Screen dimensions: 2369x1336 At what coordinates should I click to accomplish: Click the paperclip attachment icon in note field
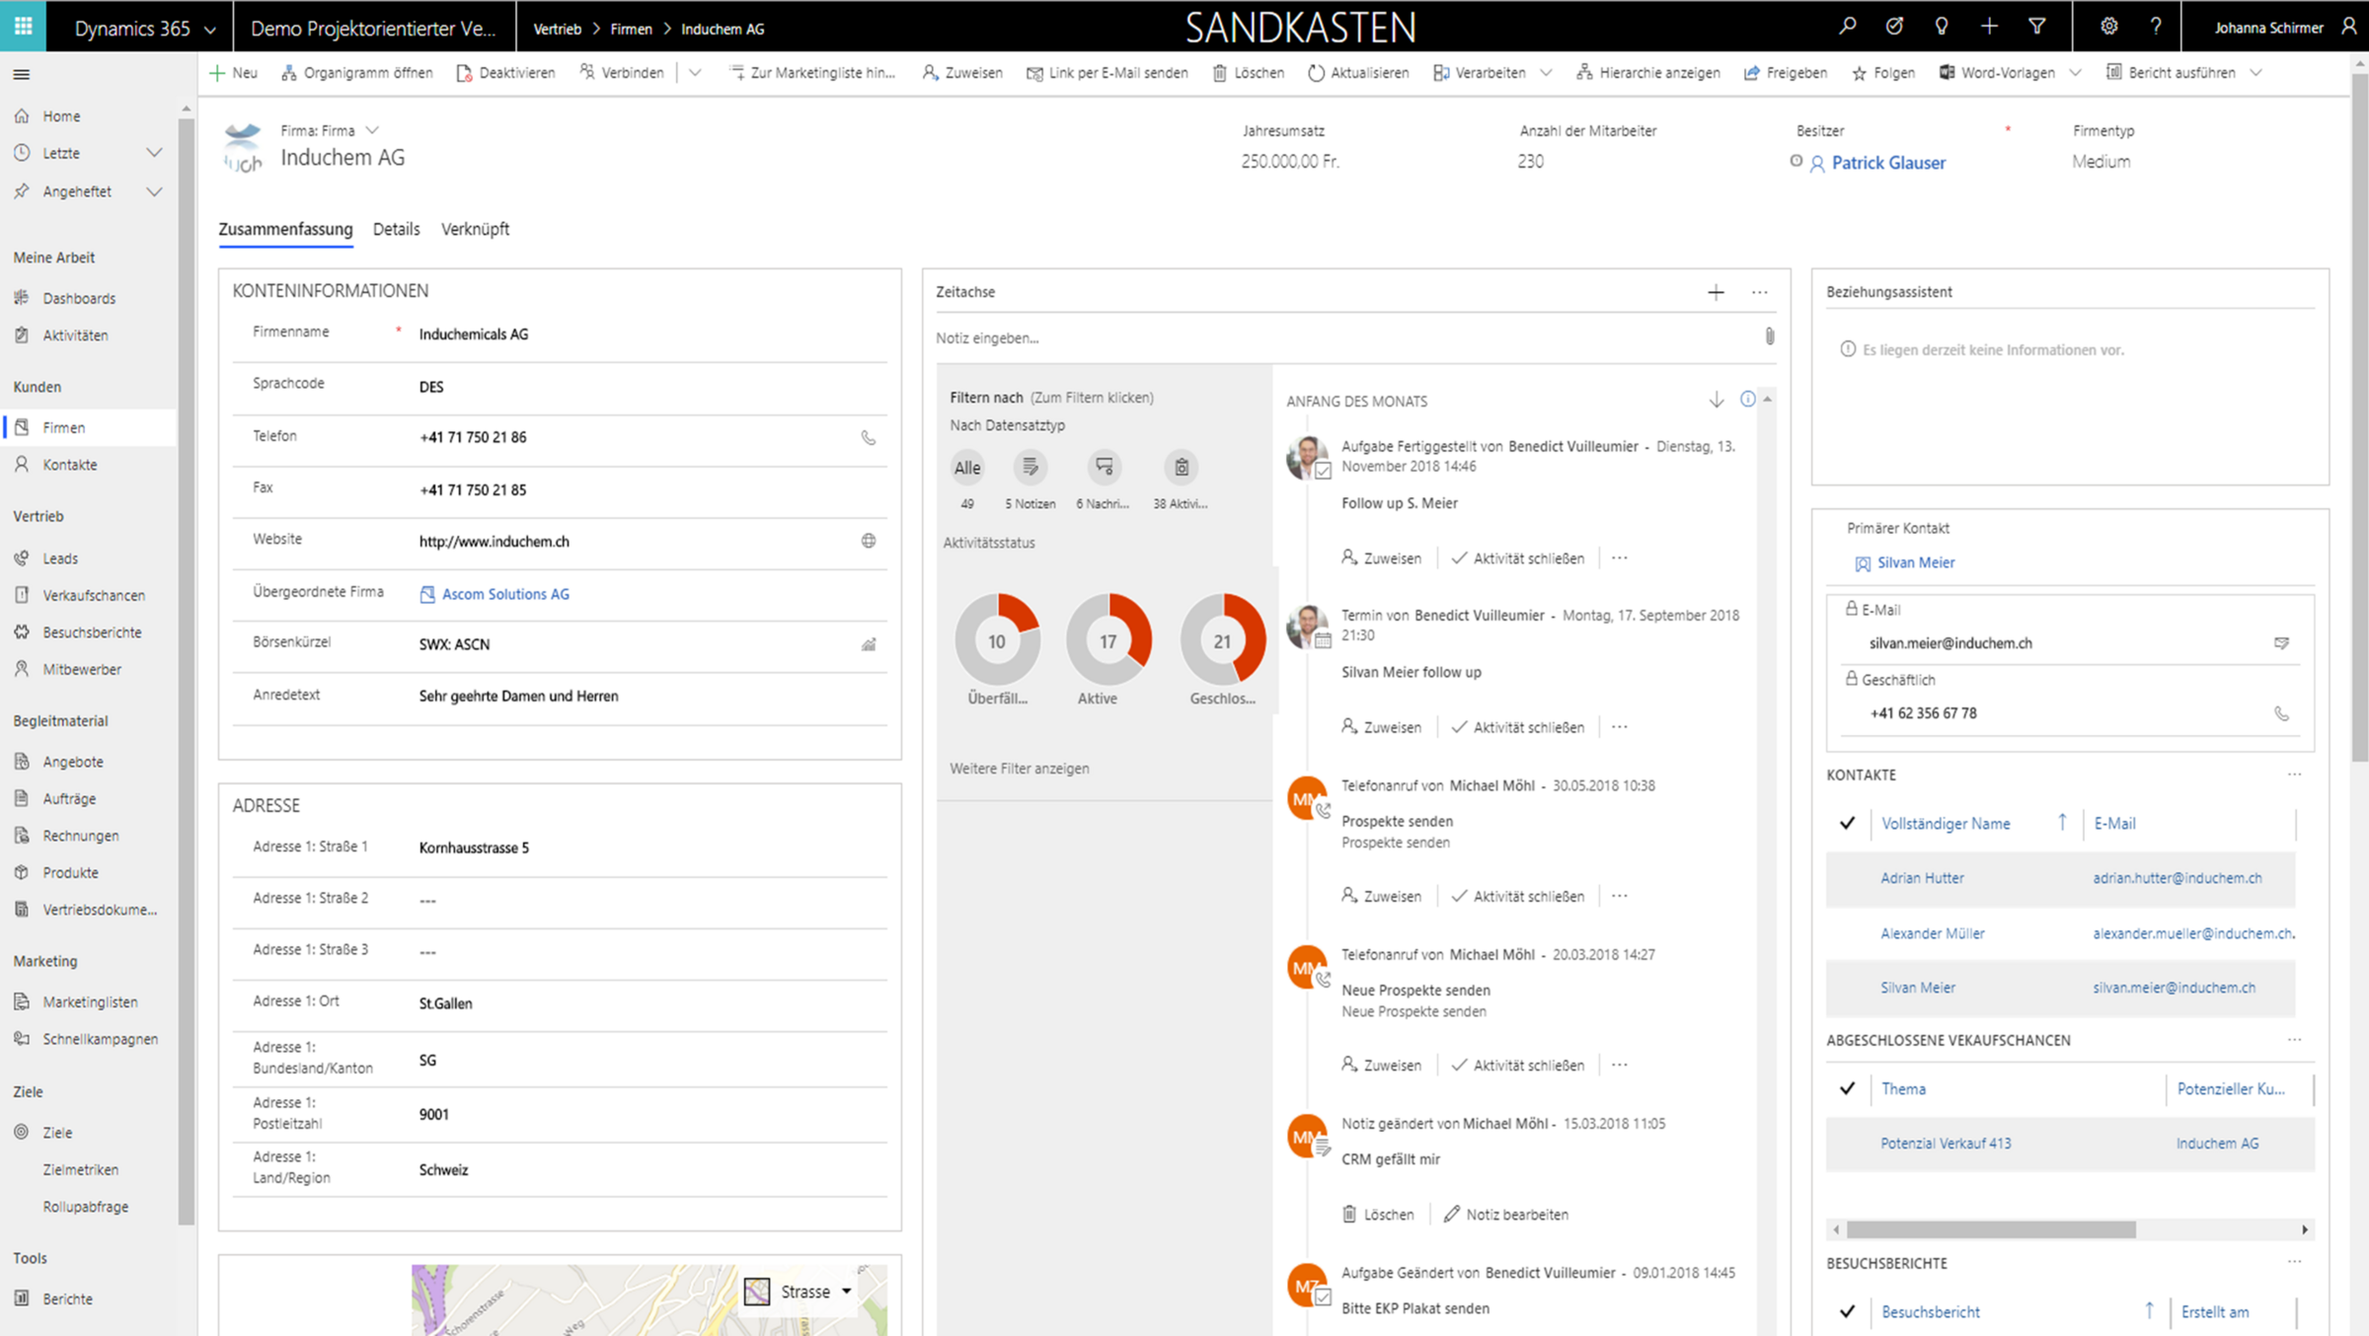[x=1769, y=336]
